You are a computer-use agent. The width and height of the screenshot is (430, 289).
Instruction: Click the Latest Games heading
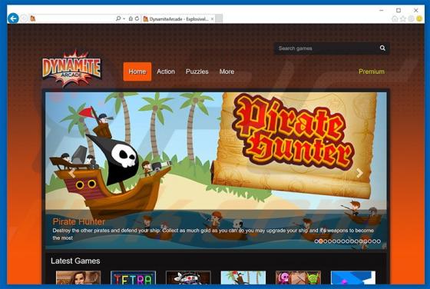click(75, 261)
